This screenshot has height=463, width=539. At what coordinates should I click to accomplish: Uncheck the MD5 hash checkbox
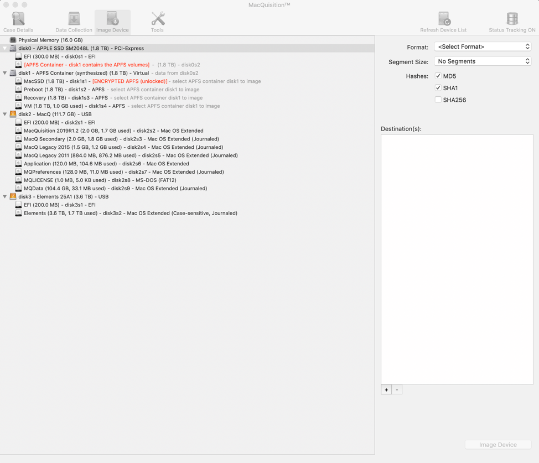point(438,76)
